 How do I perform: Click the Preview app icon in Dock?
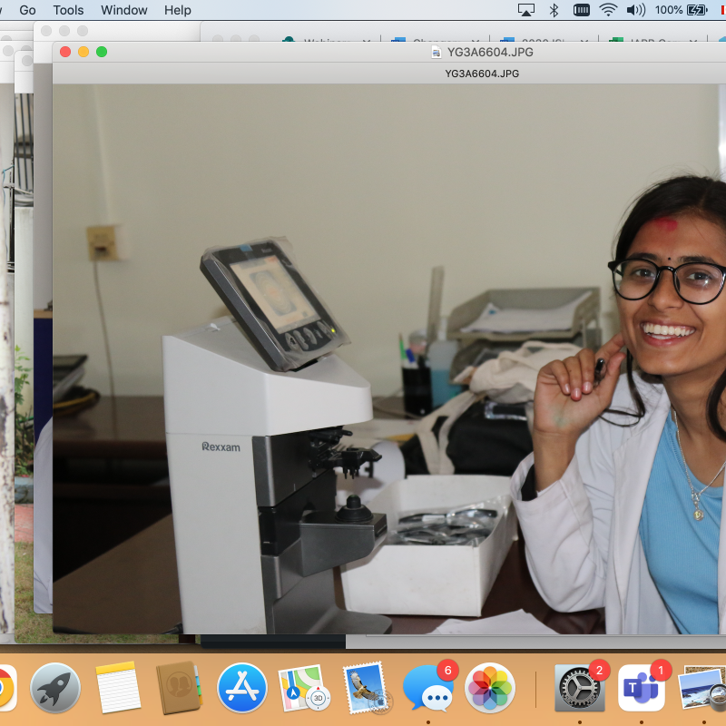[x=702, y=688]
